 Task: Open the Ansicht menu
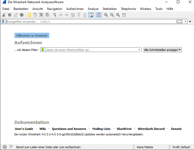click(38, 9)
